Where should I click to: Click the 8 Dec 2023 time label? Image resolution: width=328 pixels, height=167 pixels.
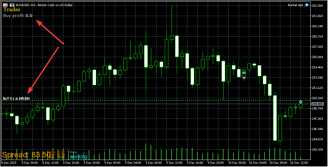(9, 163)
